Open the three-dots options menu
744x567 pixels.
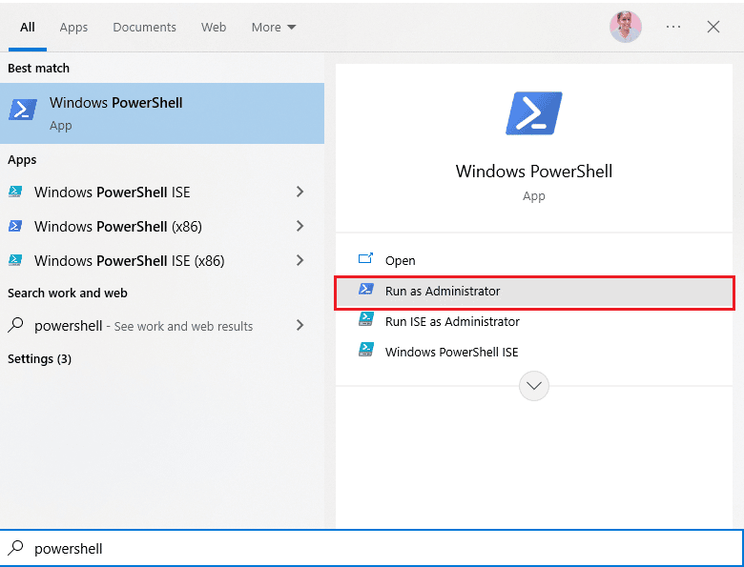pyautogui.click(x=673, y=27)
